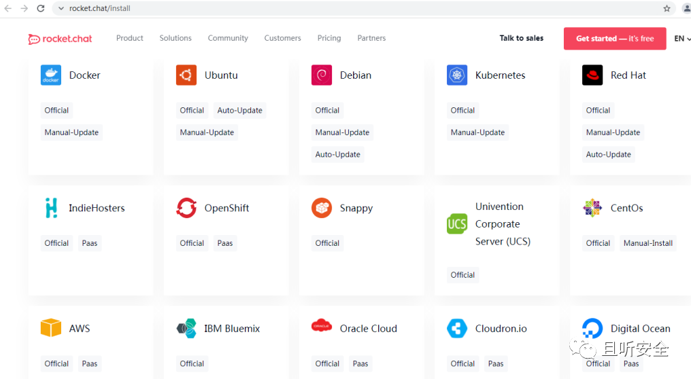Go to rocket.chat home via logo
The width and height of the screenshot is (691, 379).
click(60, 39)
